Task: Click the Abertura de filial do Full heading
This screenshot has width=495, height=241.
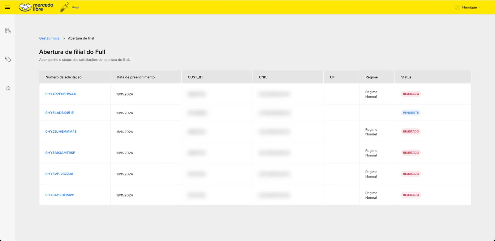Action: [72, 52]
